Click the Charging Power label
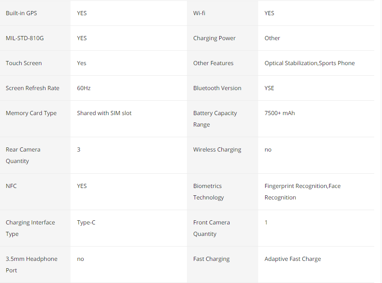The image size is (382, 283). (214, 38)
